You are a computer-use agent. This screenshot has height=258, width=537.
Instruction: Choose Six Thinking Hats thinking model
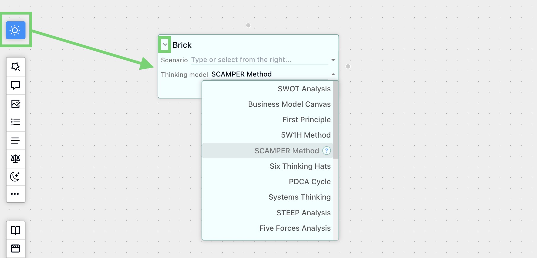tap(300, 166)
